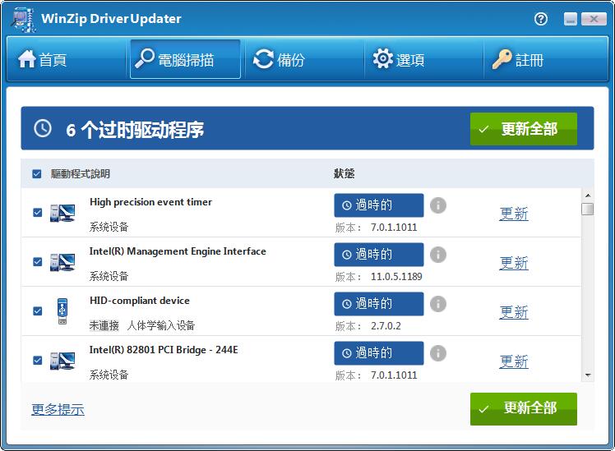Uncheck Intel Management Engine Interface checkbox
This screenshot has width=615, height=451.
[37, 261]
